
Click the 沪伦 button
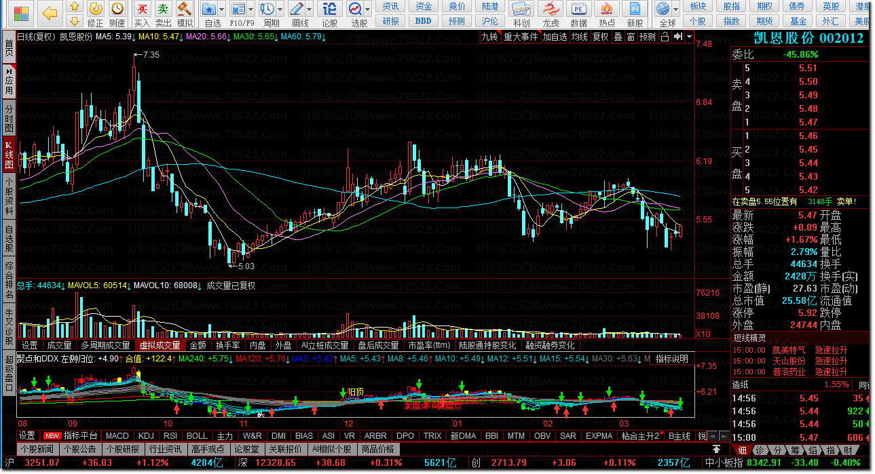(x=490, y=21)
